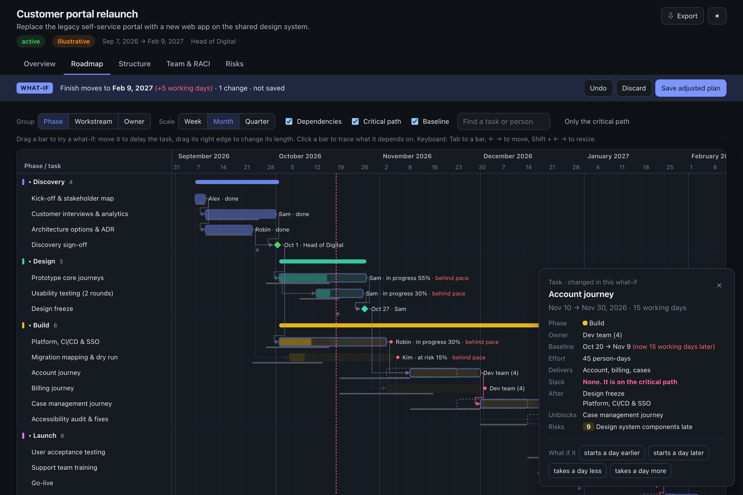Discard the what-if changes
743x495 pixels.
coord(634,88)
